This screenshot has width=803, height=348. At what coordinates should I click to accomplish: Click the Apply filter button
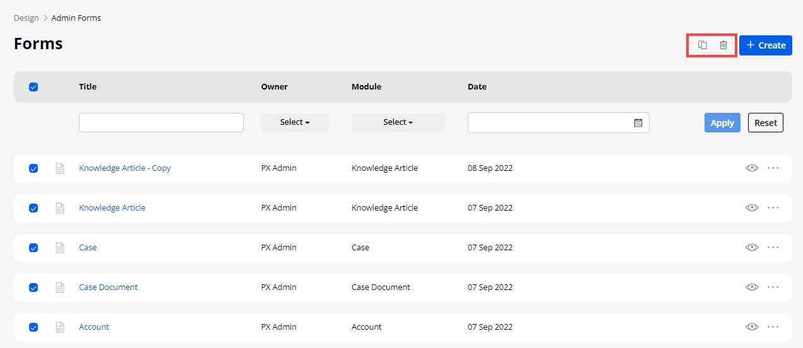[x=722, y=123]
